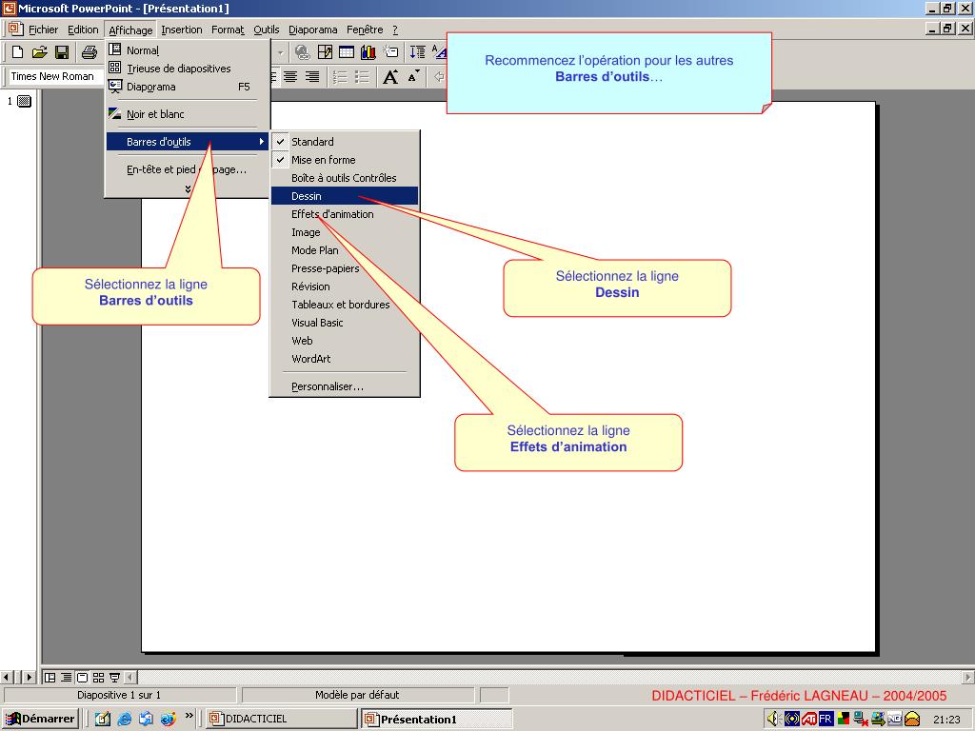Open the Diaporama menu
The height and width of the screenshot is (731, 975).
[x=312, y=30]
